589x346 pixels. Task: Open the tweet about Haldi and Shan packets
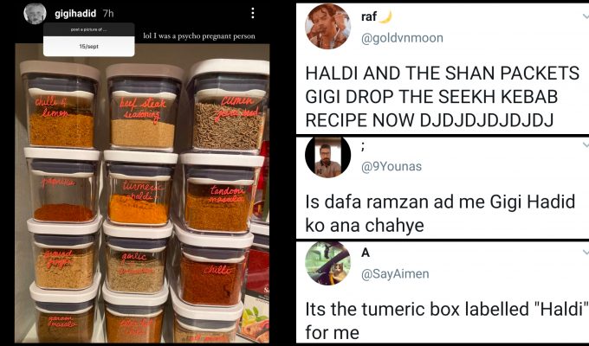442,97
